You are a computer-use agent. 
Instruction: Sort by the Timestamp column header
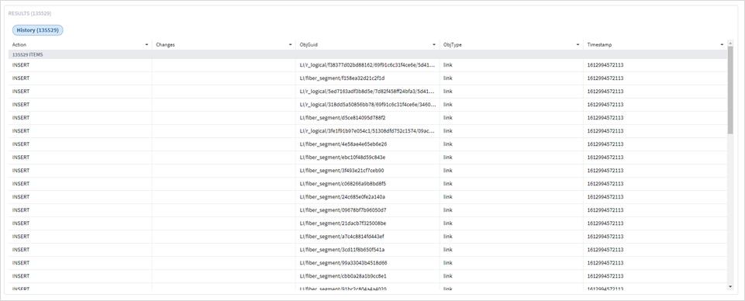pyautogui.click(x=599, y=45)
